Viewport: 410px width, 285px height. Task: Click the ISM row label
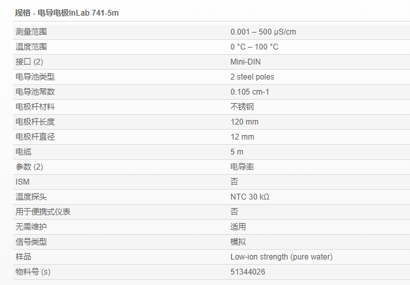[x=23, y=182]
